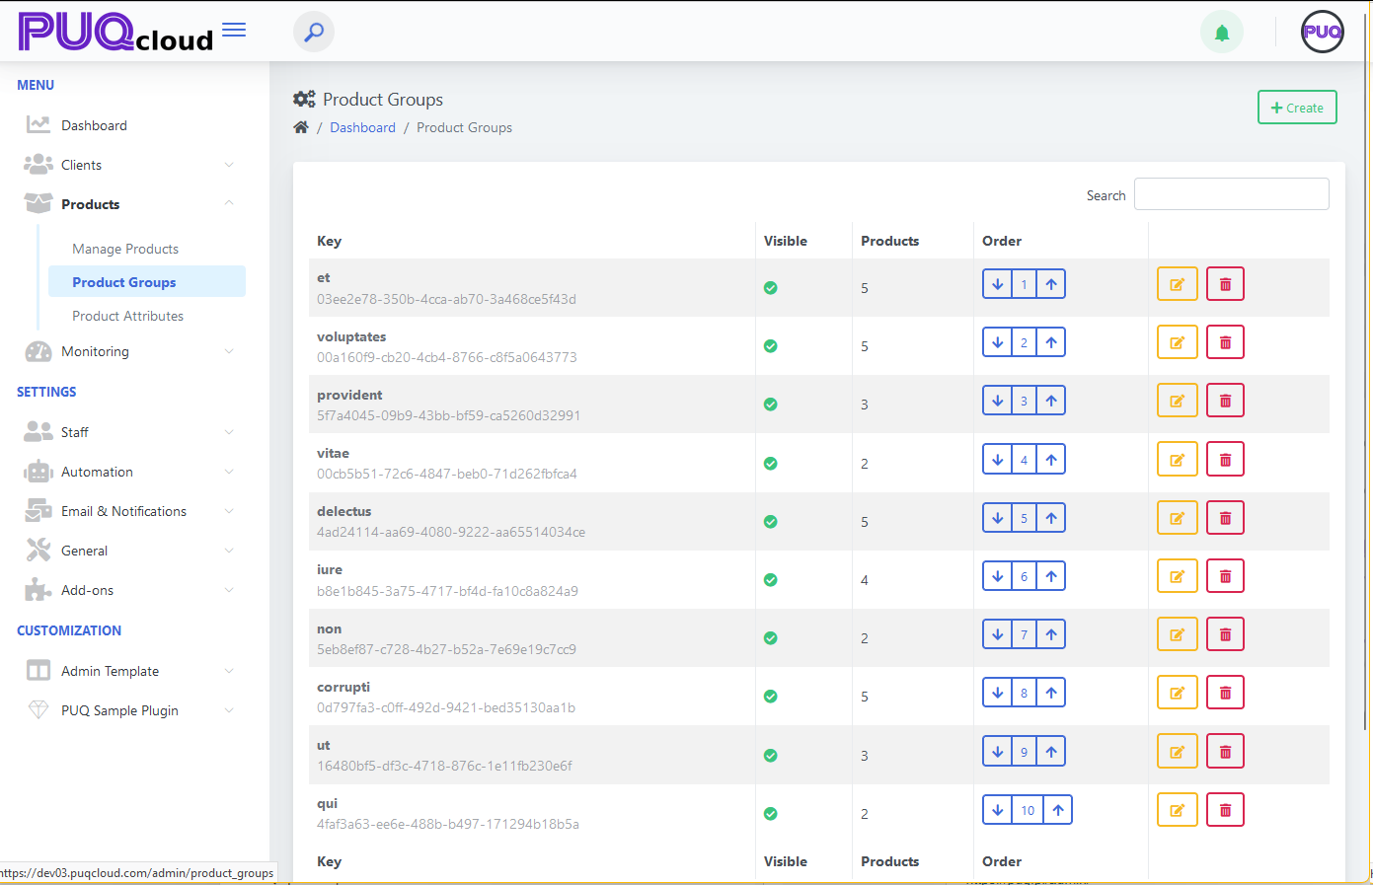Move 'corrupti' group down one position
Viewport: 1373px width, 885px height.
pyautogui.click(x=997, y=693)
